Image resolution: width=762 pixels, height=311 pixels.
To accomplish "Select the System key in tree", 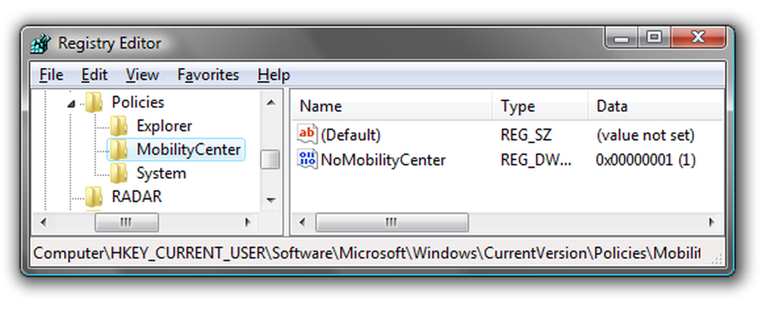I will [161, 173].
